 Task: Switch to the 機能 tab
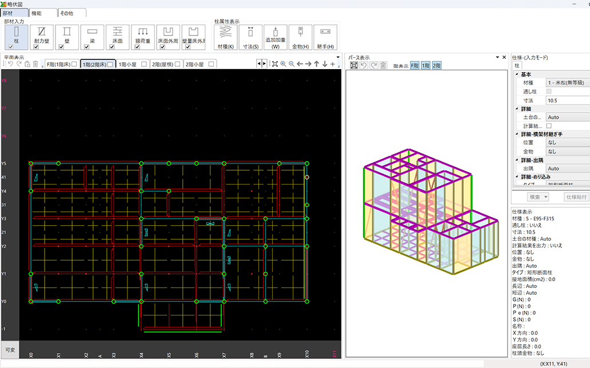pos(43,13)
